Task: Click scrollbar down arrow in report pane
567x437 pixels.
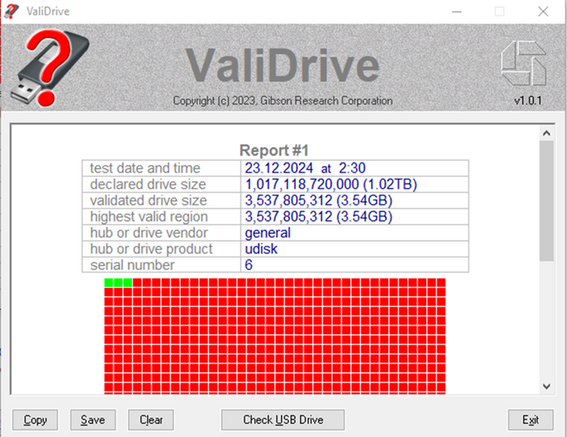Action: pos(547,386)
